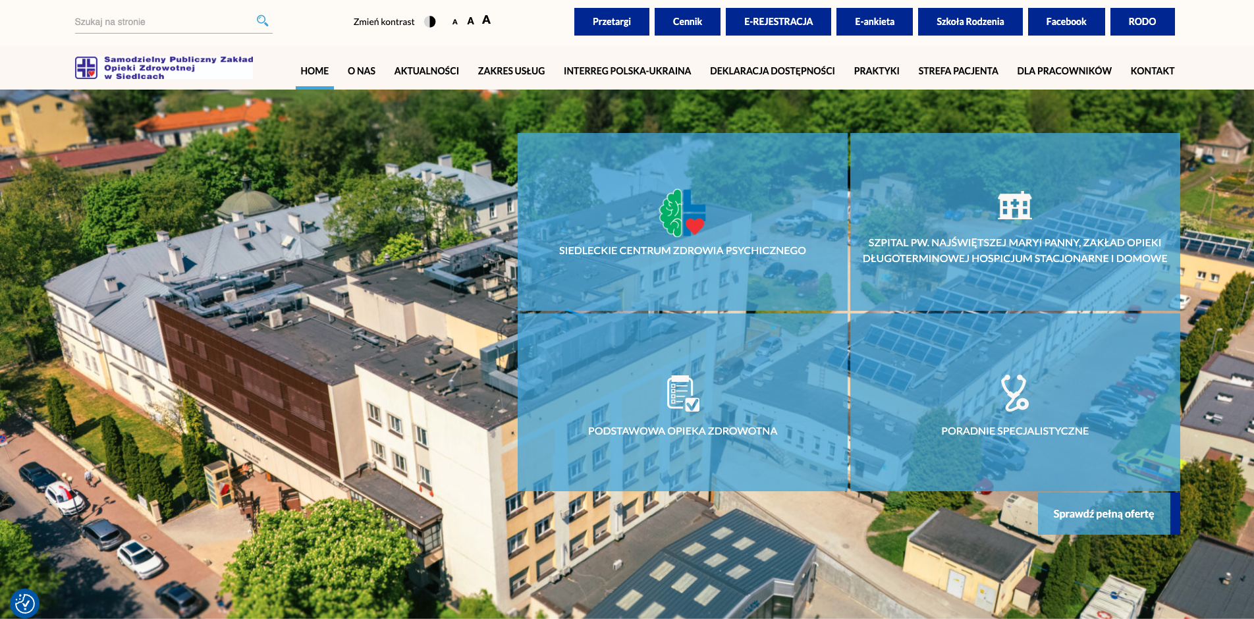The width and height of the screenshot is (1254, 619).
Task: Open the Przetargi button
Action: 612,22
